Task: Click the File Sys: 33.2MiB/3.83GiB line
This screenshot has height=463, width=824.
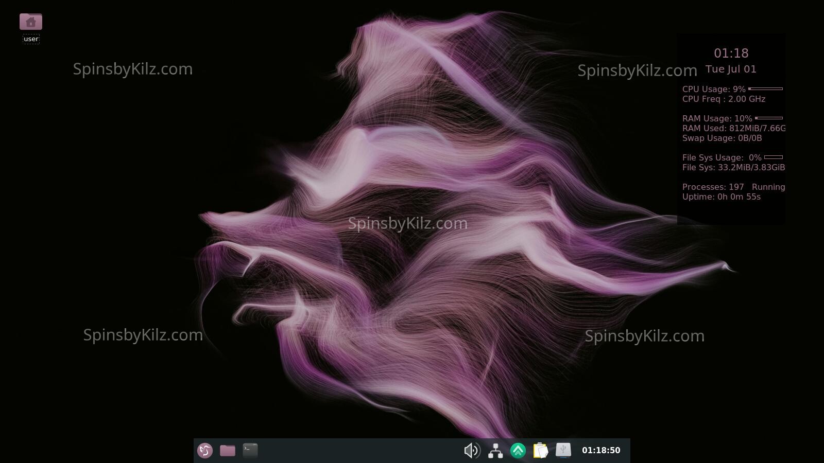Action: (733, 168)
